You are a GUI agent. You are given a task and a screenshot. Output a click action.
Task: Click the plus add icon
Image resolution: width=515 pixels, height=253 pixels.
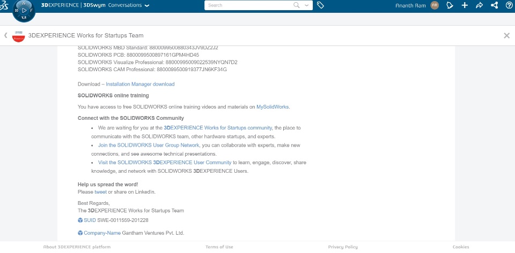tap(465, 5)
